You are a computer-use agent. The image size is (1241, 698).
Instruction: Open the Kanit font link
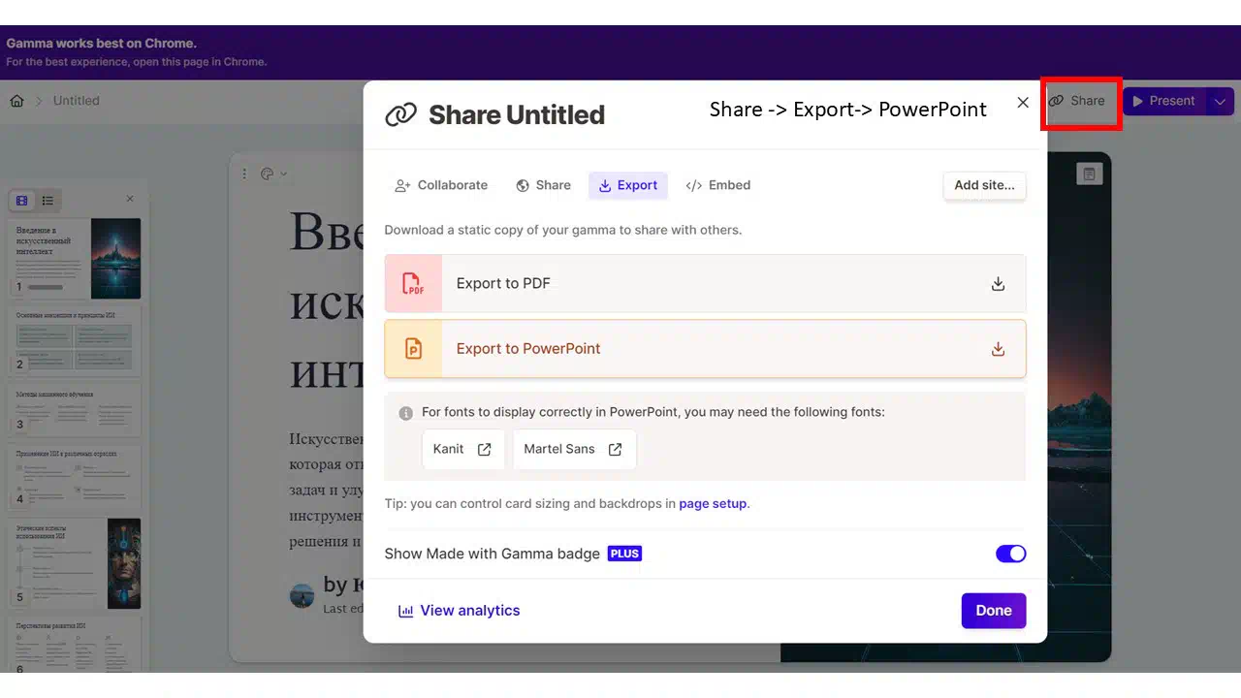462,449
